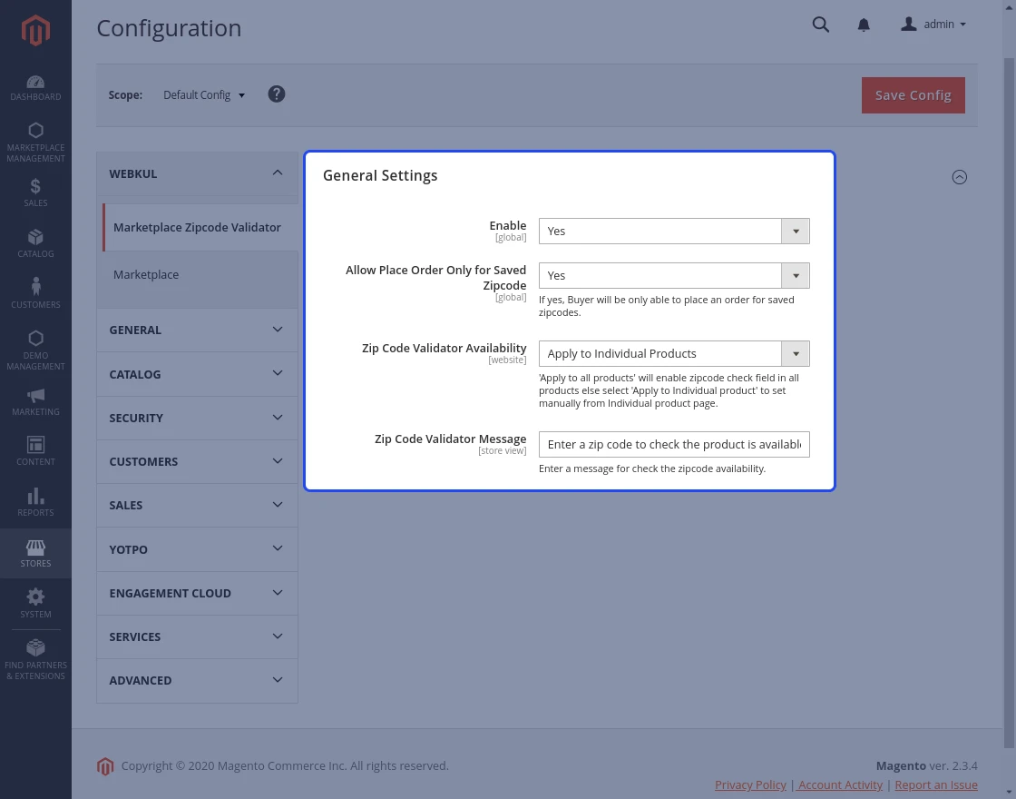This screenshot has width=1016, height=799.
Task: Open the Catalog sidebar menu
Action: click(35, 243)
